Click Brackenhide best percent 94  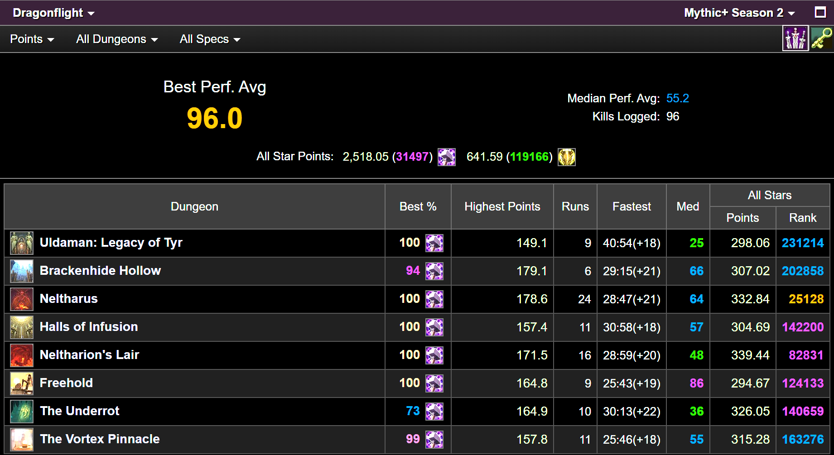(x=413, y=271)
